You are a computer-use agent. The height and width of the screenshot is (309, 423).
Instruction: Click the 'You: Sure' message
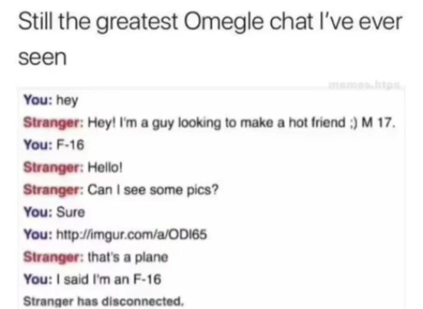click(x=54, y=212)
